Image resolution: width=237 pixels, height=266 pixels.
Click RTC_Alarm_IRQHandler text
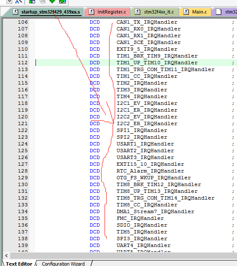pos(150,171)
